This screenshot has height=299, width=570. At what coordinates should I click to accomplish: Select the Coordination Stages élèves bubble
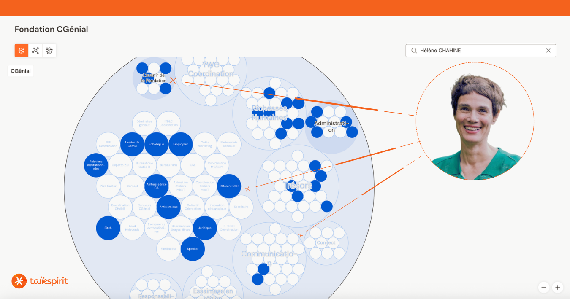pos(181,228)
